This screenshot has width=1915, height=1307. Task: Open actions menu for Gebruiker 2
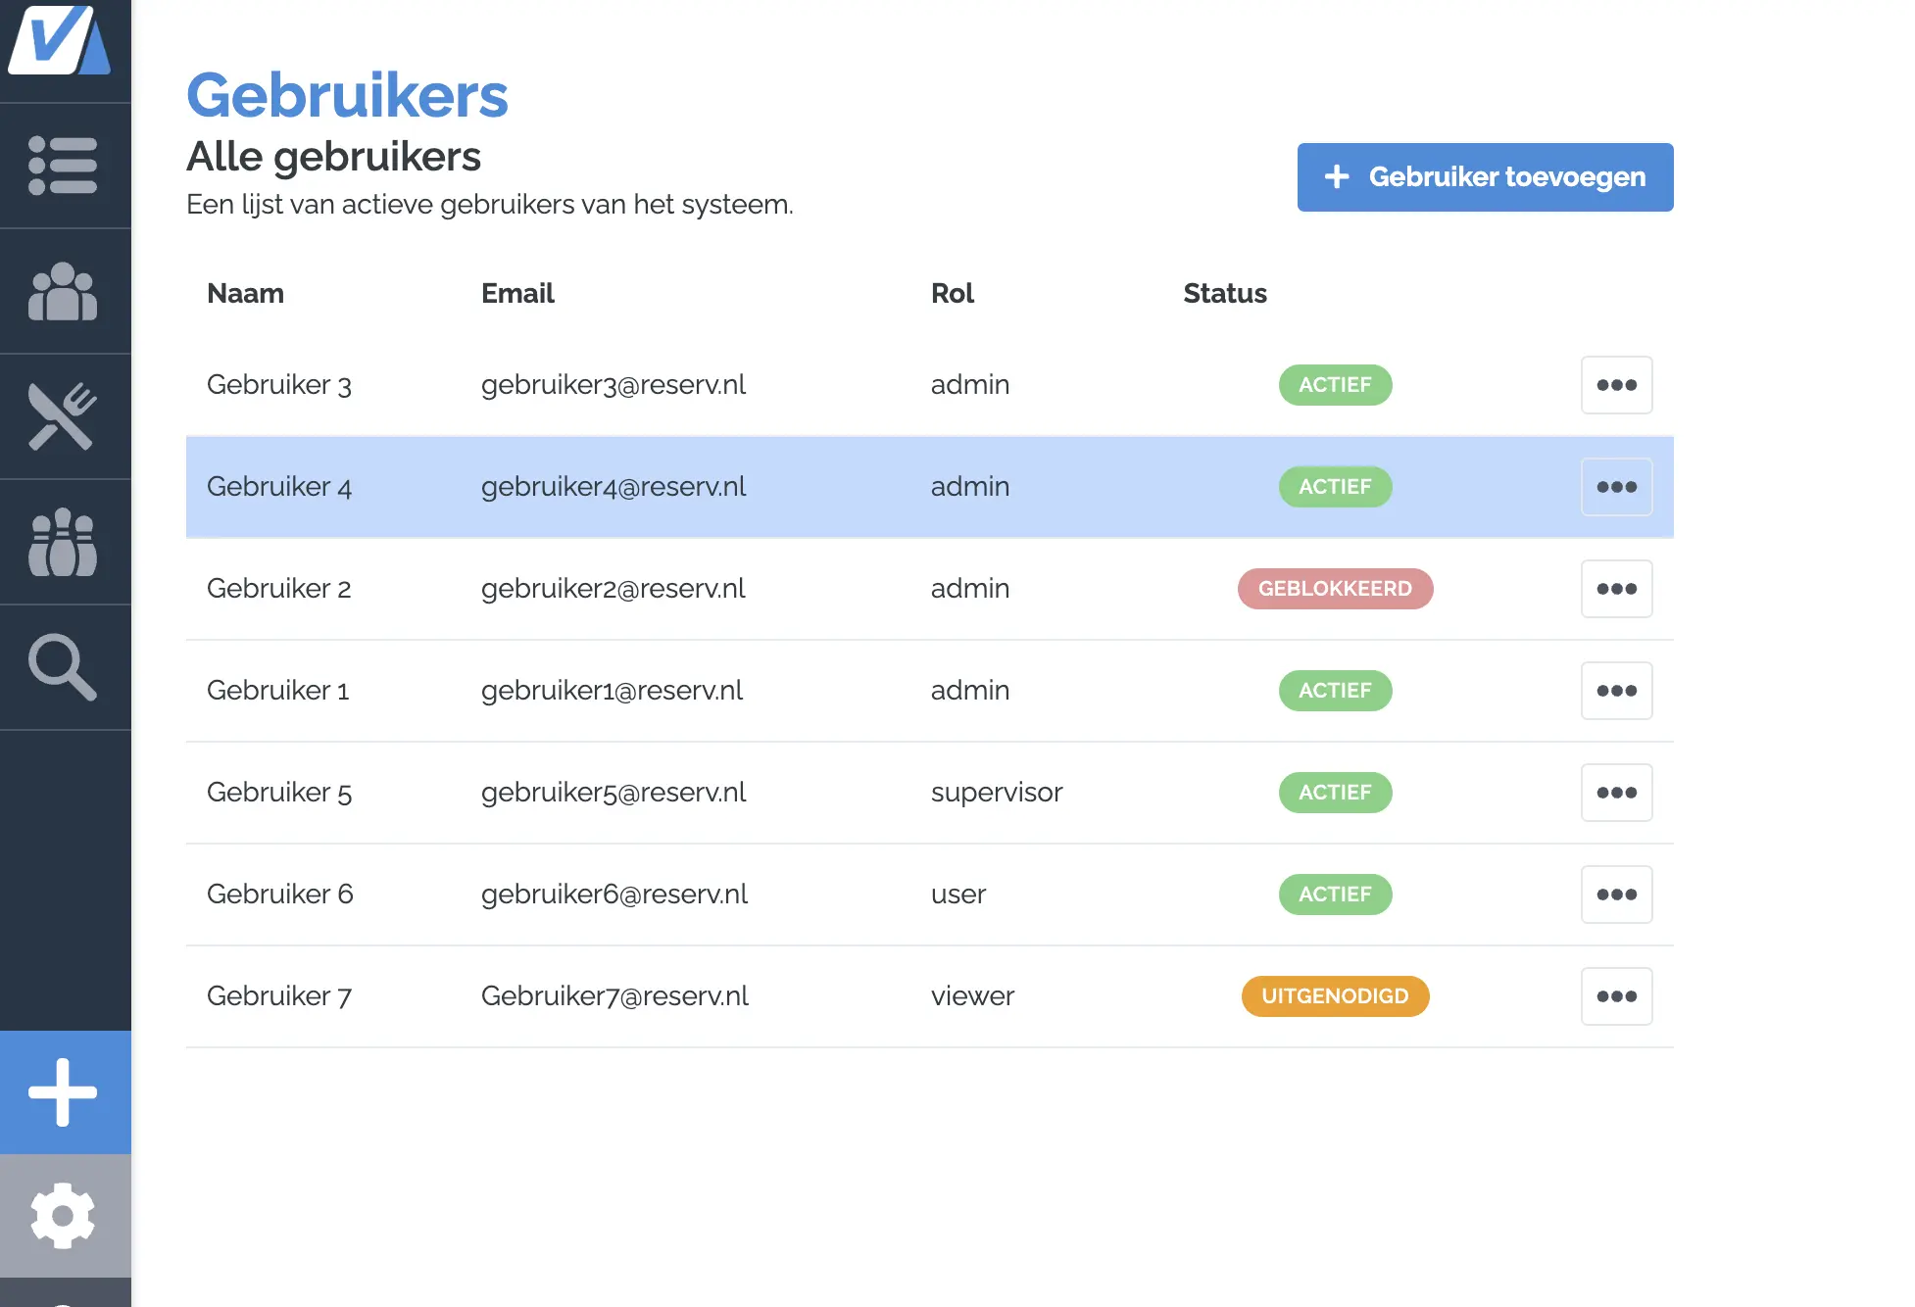point(1616,589)
